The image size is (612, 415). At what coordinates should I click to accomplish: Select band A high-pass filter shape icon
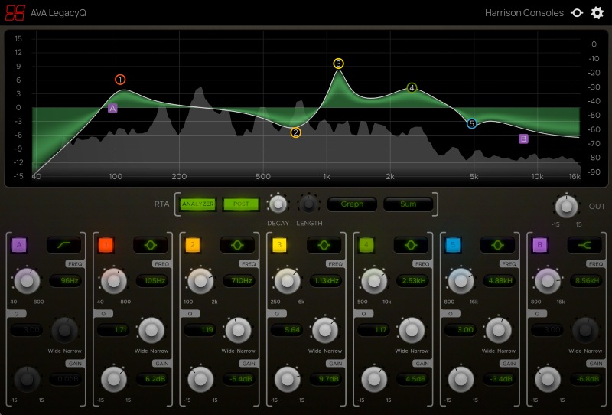tap(63, 245)
